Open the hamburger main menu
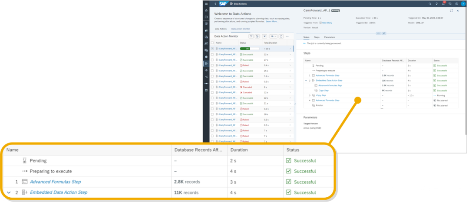The height and width of the screenshot is (202, 469). point(206,3)
